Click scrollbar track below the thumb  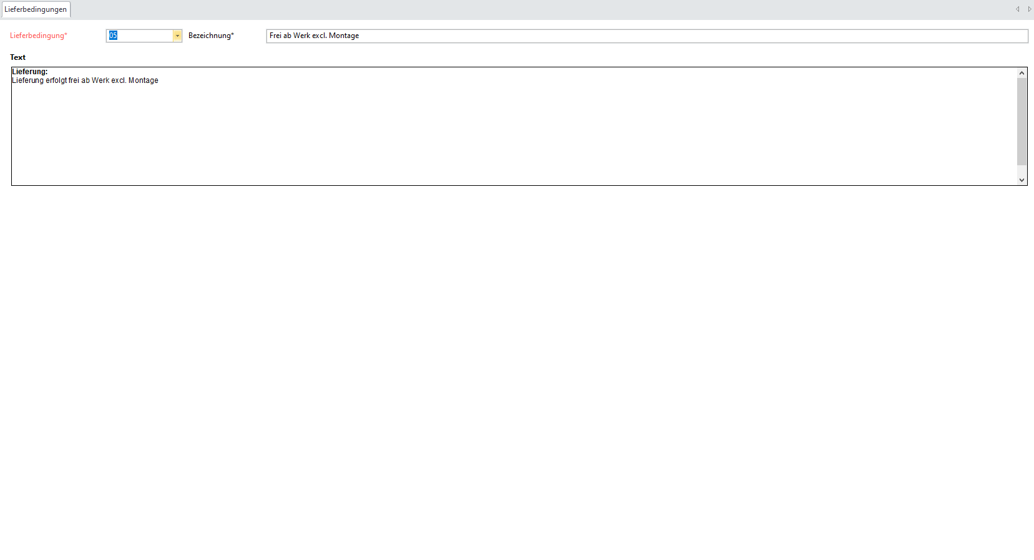tap(1022, 170)
